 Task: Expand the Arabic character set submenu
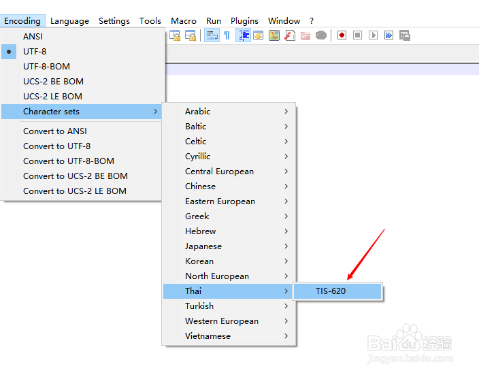pos(229,111)
